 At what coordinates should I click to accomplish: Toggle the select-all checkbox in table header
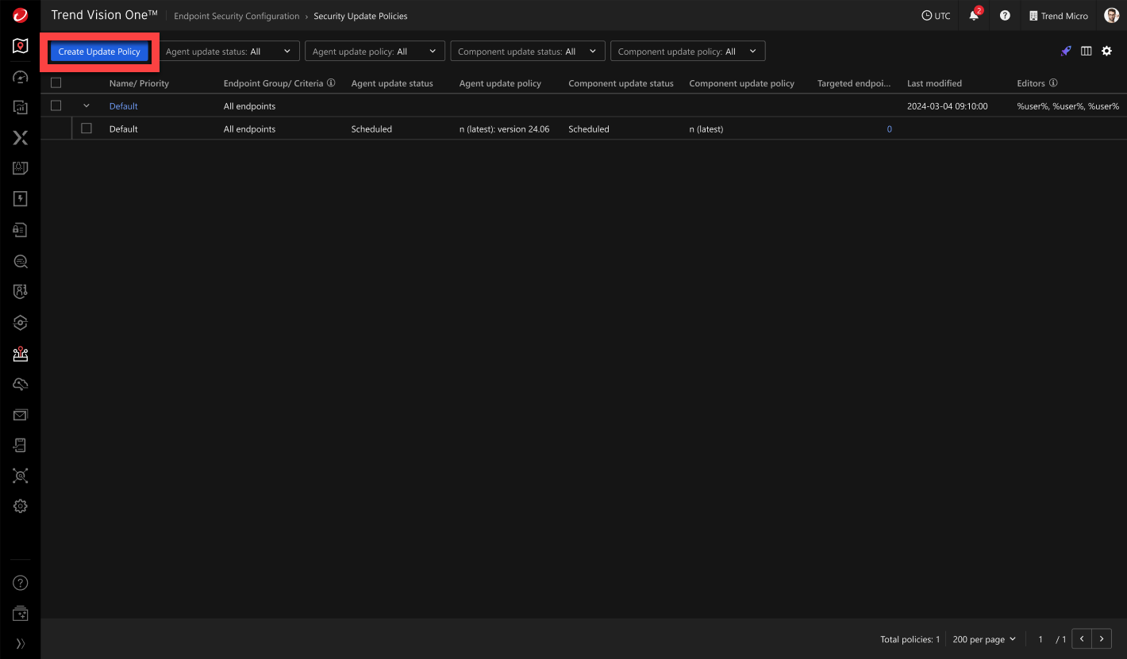(x=56, y=83)
